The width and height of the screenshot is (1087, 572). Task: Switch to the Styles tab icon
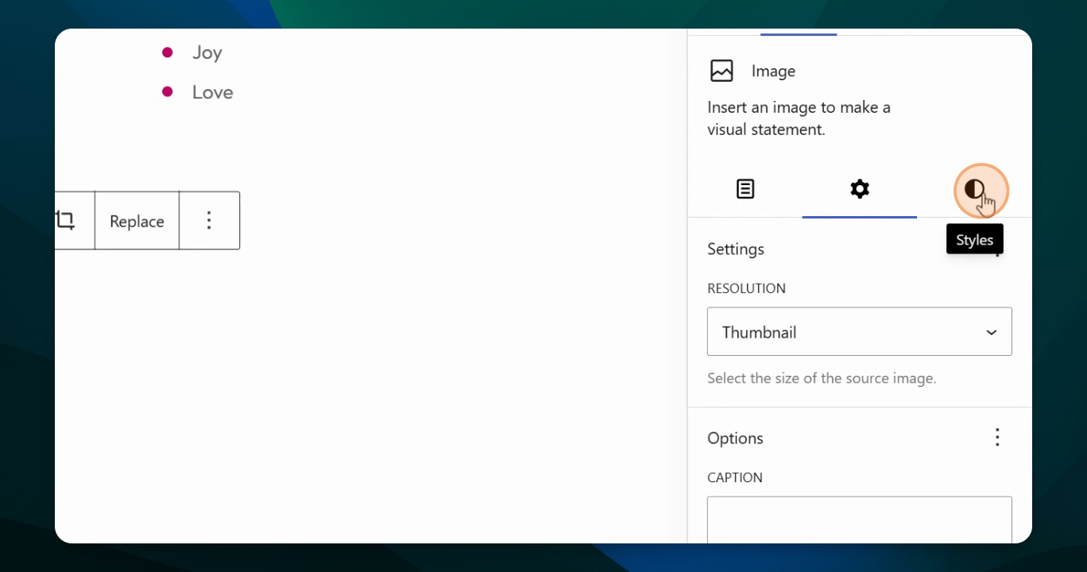[974, 189]
